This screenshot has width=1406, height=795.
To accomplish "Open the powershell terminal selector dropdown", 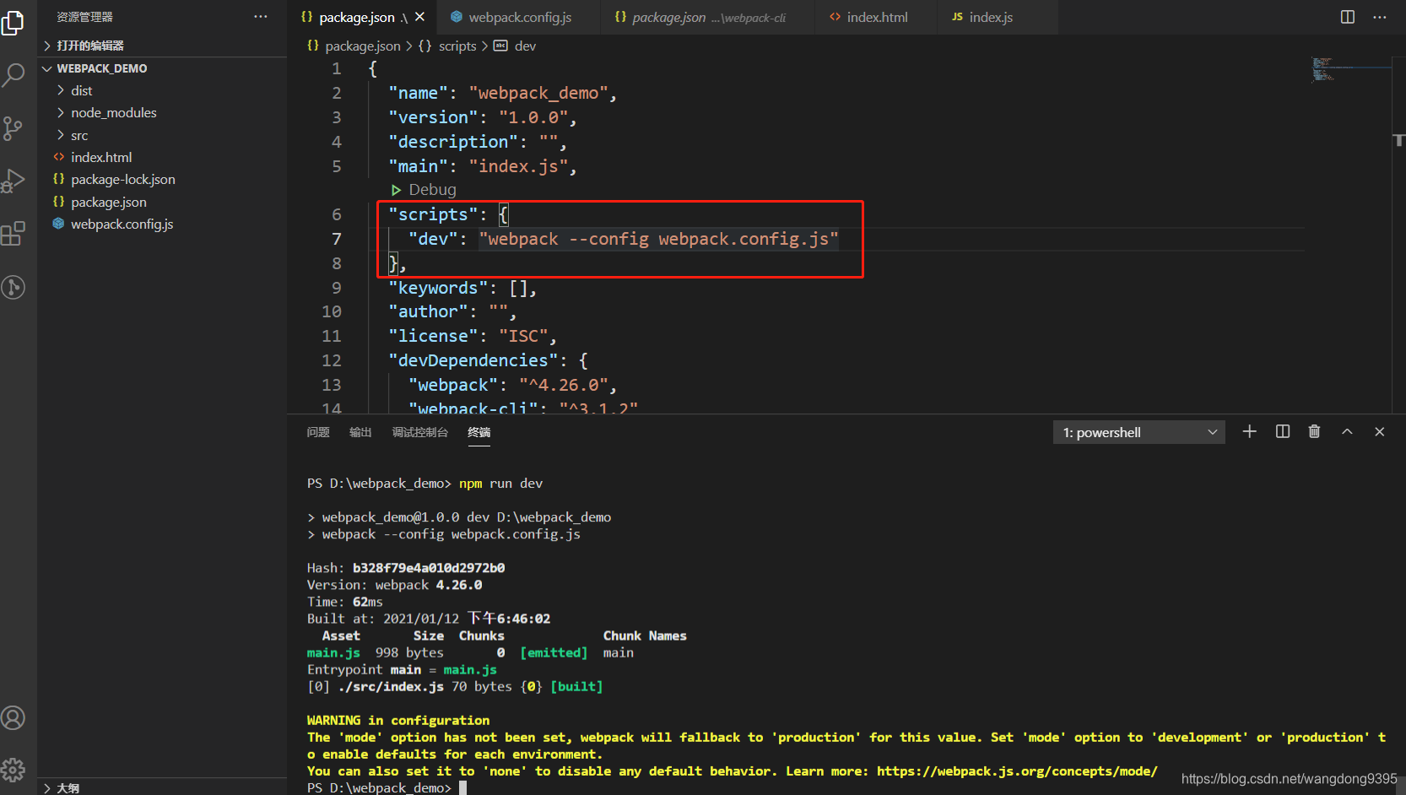I will tap(1138, 432).
